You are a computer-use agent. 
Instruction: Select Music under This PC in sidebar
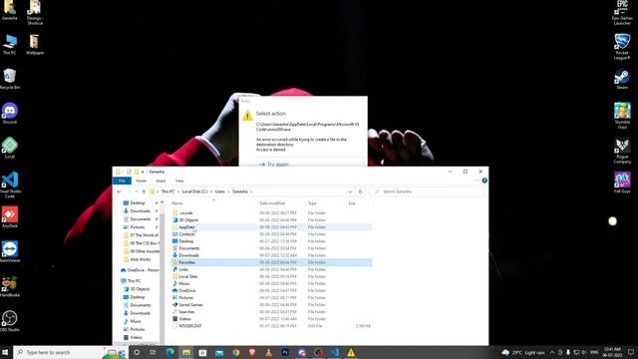click(x=136, y=321)
